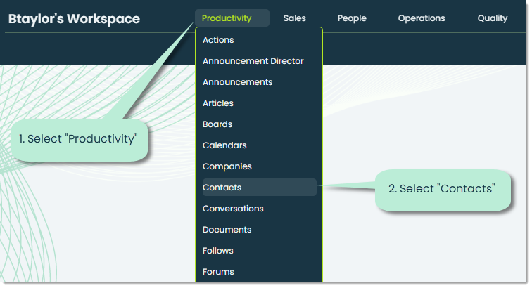The height and width of the screenshot is (288, 532).
Task: Open the Operations menu
Action: (422, 18)
